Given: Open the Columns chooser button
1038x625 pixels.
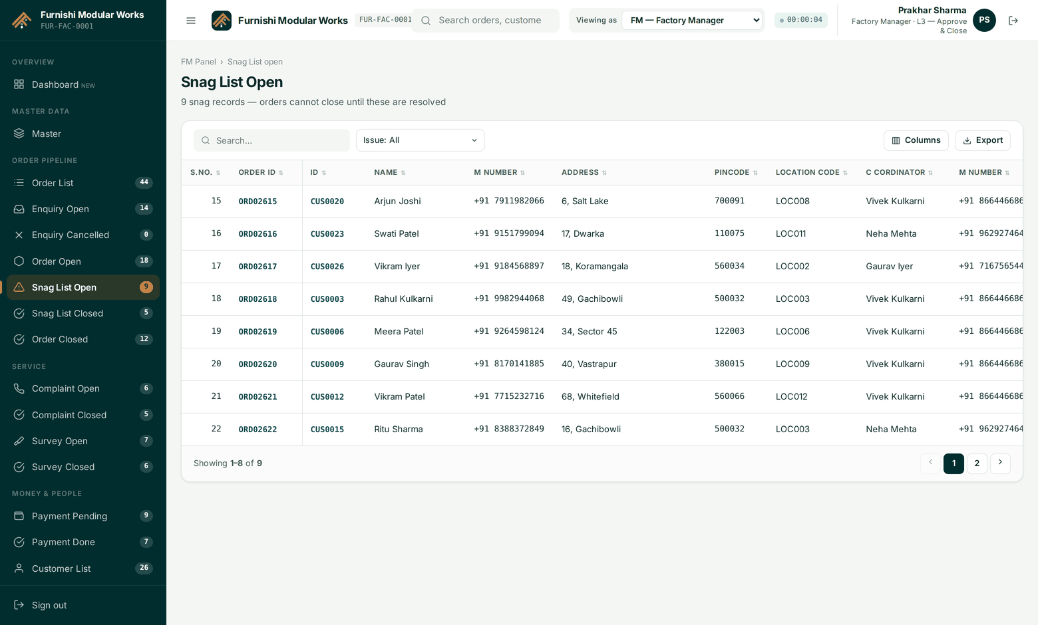Looking at the screenshot, I should coord(916,140).
